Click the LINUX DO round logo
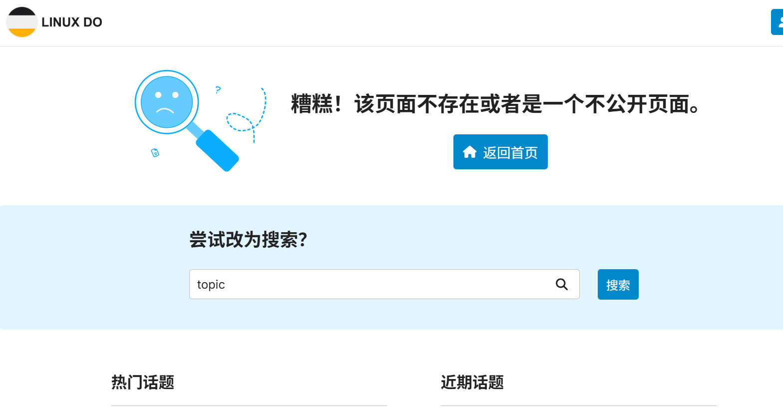 (22, 22)
